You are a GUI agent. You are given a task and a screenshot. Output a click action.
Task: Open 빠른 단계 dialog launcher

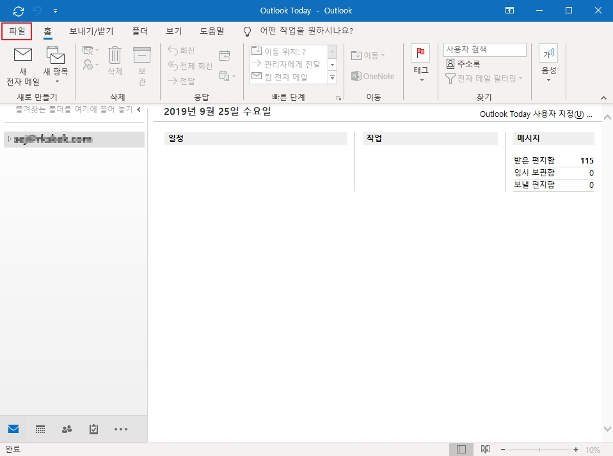pyautogui.click(x=338, y=98)
